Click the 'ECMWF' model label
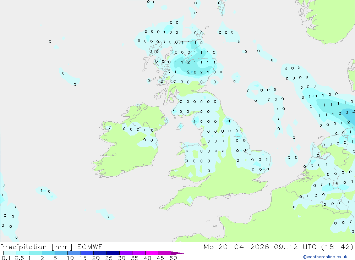The height and width of the screenshot is (260, 355). pos(90,247)
